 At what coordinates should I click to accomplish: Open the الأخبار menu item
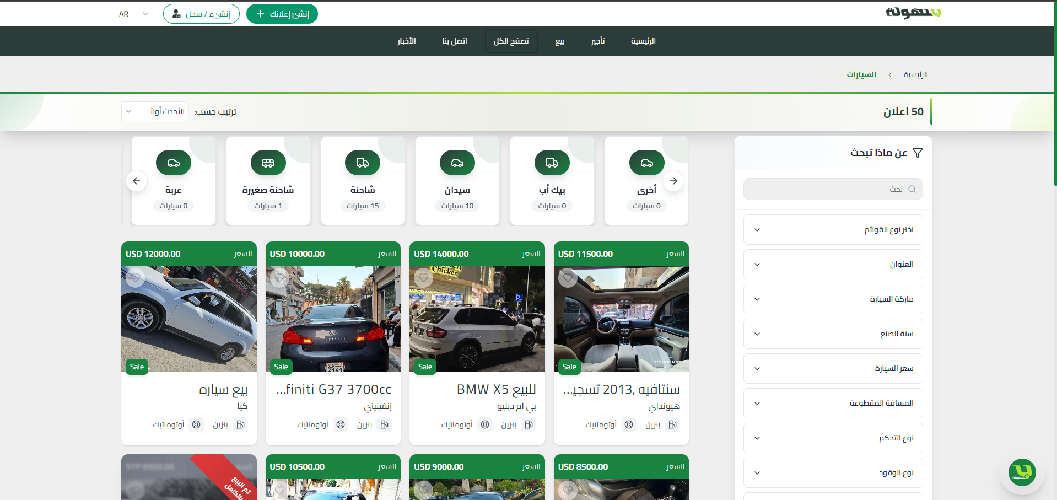click(406, 41)
